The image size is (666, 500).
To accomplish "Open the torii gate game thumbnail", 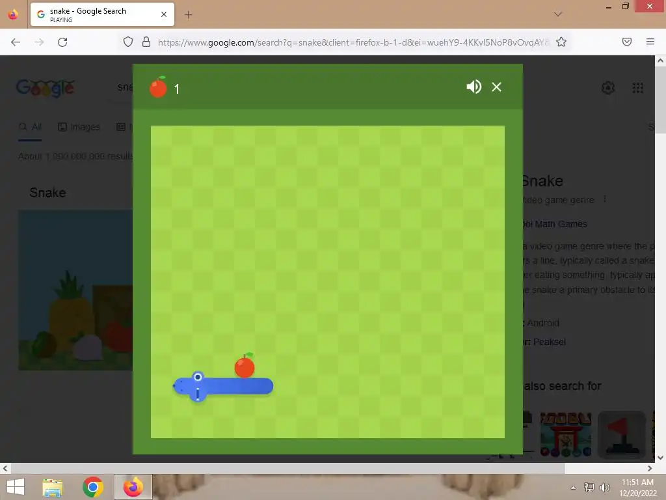I will pyautogui.click(x=565, y=434).
